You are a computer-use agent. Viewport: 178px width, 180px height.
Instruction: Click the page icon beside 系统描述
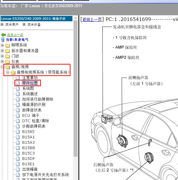(18, 94)
